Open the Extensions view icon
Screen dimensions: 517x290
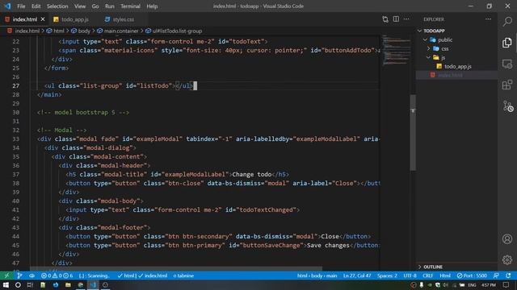click(507, 85)
